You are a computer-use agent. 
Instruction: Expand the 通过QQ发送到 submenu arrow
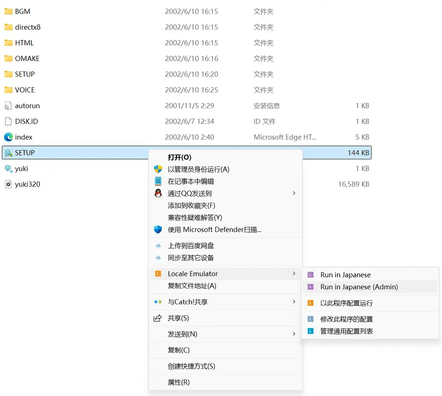pyautogui.click(x=294, y=193)
